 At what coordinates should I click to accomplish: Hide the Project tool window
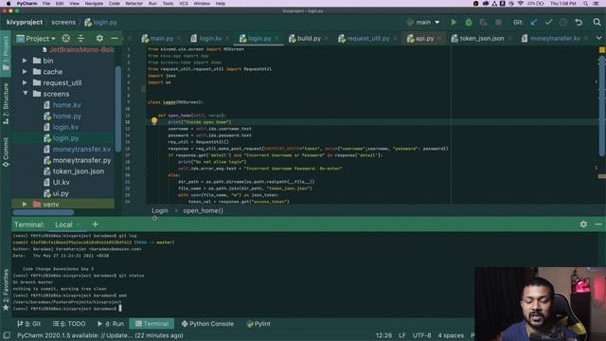[x=115, y=38]
